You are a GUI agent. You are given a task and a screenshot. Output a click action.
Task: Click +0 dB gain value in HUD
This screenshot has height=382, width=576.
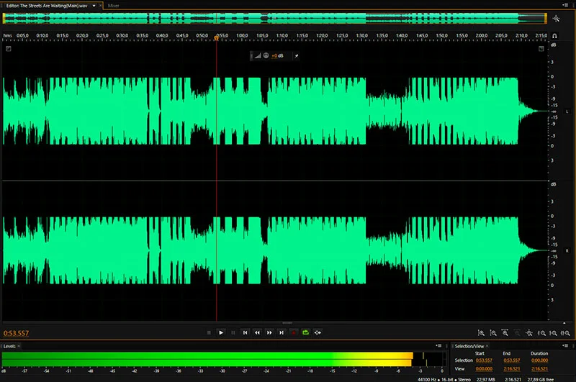[x=277, y=56]
